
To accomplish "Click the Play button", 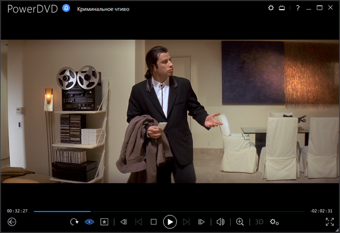I will coord(169,222).
